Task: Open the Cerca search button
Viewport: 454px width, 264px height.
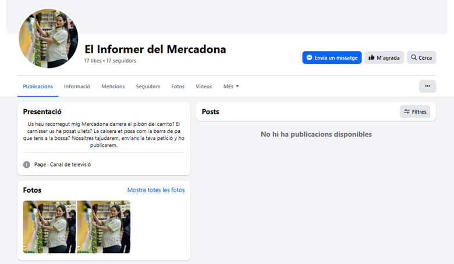Action: (421, 57)
